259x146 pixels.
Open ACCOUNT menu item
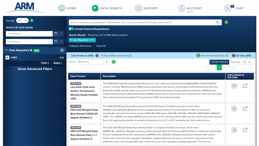(x=194, y=8)
